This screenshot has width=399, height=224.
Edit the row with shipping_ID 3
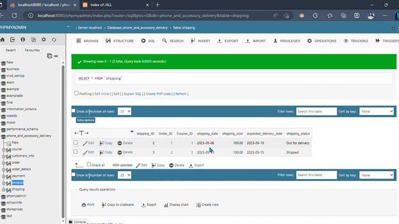(89, 152)
